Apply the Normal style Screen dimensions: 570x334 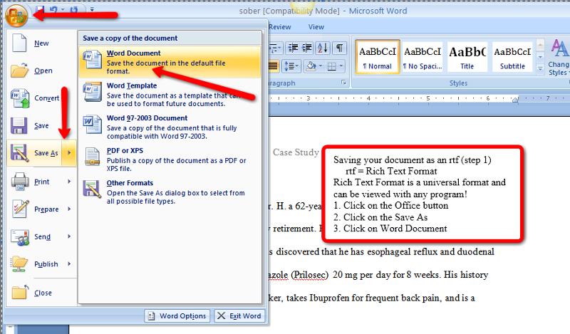click(x=378, y=56)
